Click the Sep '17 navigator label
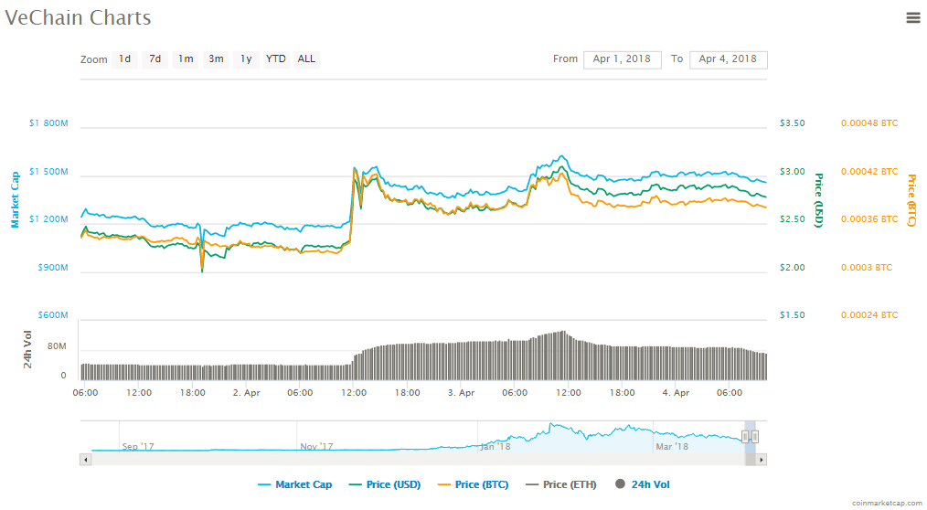This screenshot has width=927, height=510. tap(138, 447)
